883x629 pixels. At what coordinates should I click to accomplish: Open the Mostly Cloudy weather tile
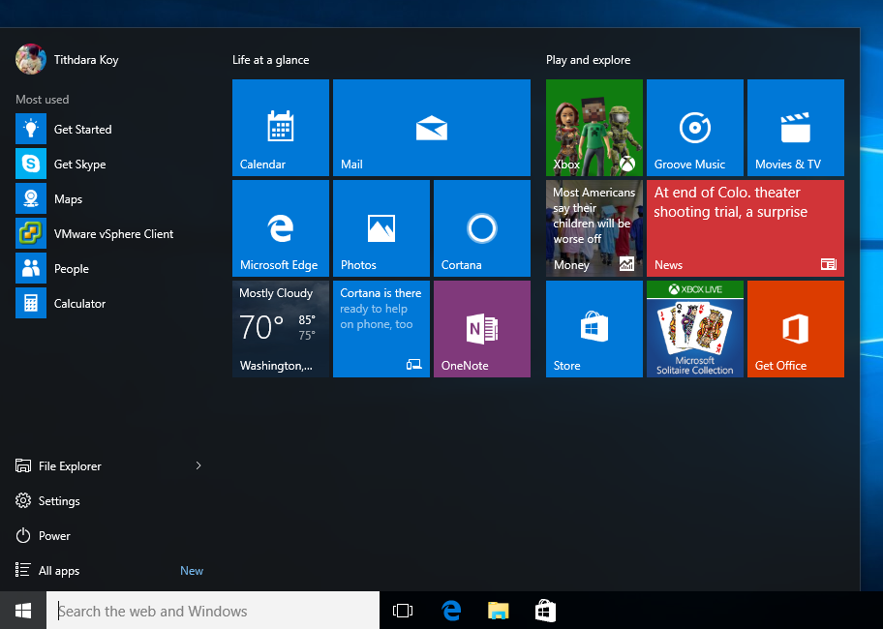[x=281, y=329]
